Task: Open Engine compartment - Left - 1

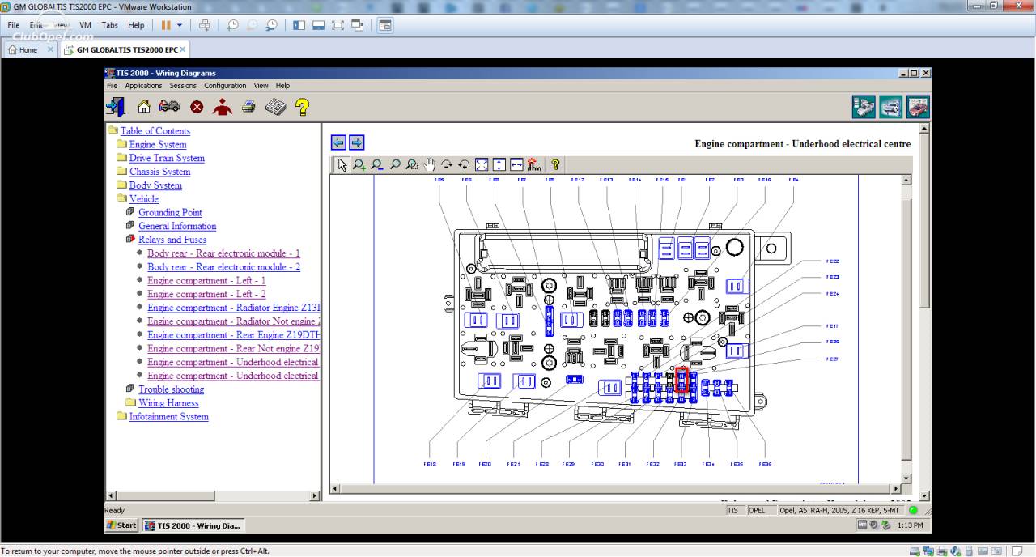Action: click(206, 281)
